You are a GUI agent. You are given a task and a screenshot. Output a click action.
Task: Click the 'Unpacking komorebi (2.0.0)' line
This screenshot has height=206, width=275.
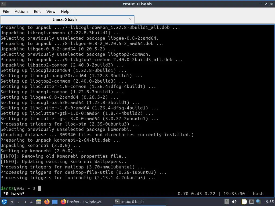point(41,145)
